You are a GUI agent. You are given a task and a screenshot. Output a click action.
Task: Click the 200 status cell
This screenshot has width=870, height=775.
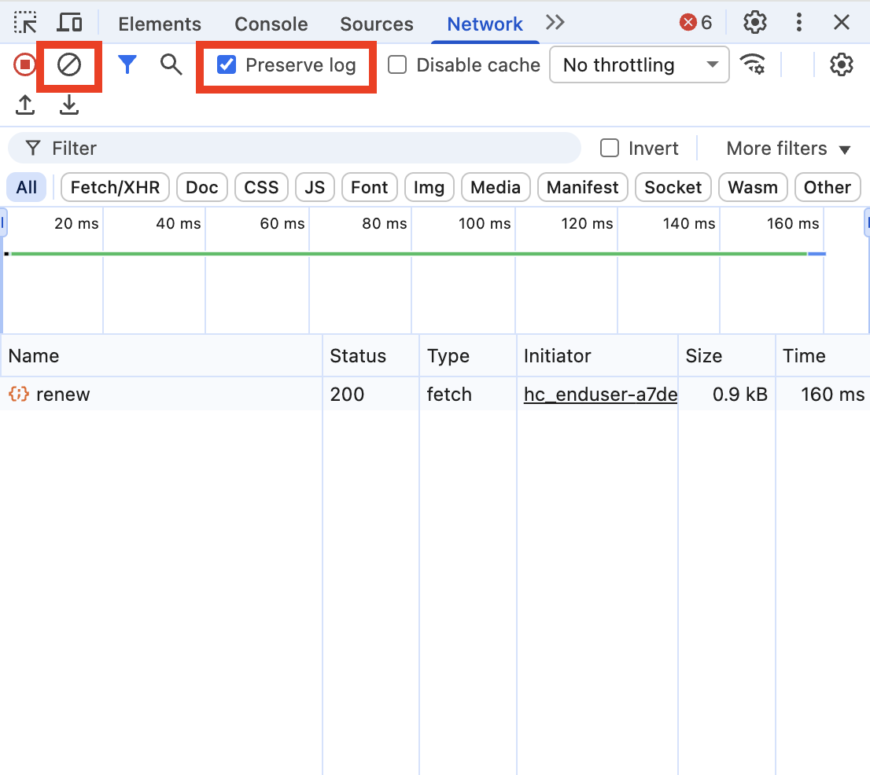(x=370, y=394)
